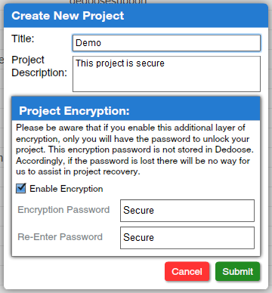Place cursor after 'Demo' in the title
Viewport: 272px width, 293px height.
point(102,43)
